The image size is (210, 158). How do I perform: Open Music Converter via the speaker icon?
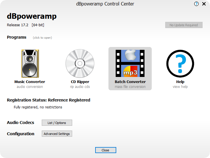pos(30,63)
